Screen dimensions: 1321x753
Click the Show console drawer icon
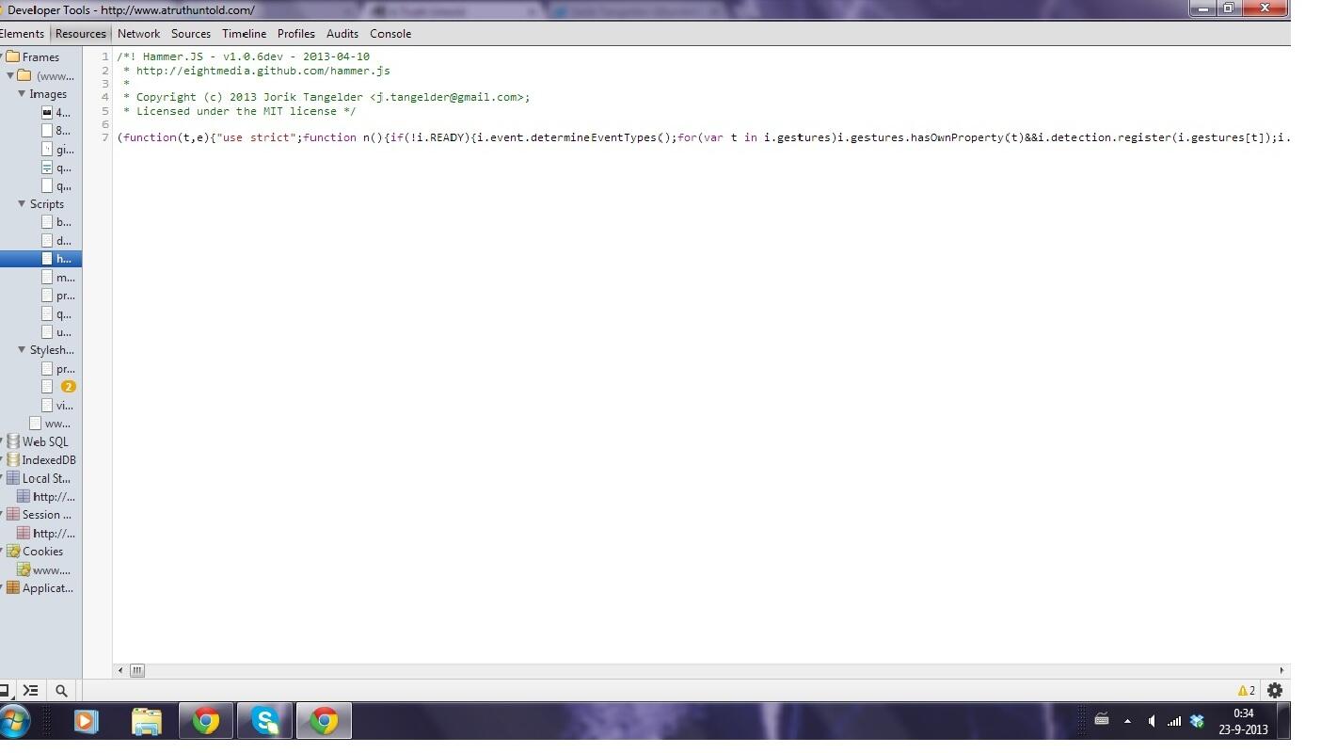31,690
